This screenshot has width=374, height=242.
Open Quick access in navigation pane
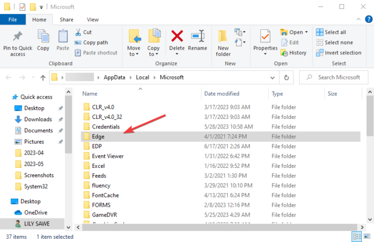[33, 97]
